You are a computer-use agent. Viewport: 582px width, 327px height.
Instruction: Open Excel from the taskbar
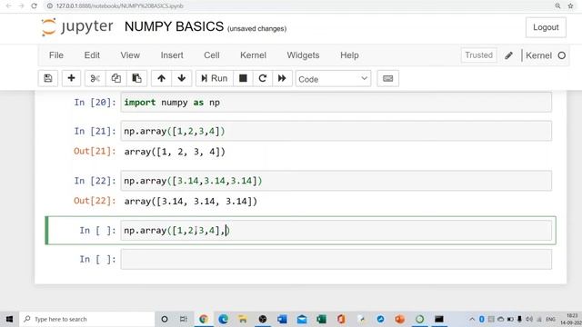pos(321,319)
